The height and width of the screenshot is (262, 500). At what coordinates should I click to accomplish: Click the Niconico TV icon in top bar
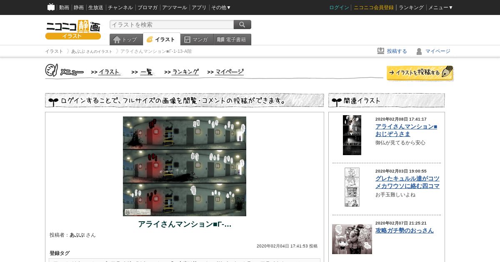(51, 7)
